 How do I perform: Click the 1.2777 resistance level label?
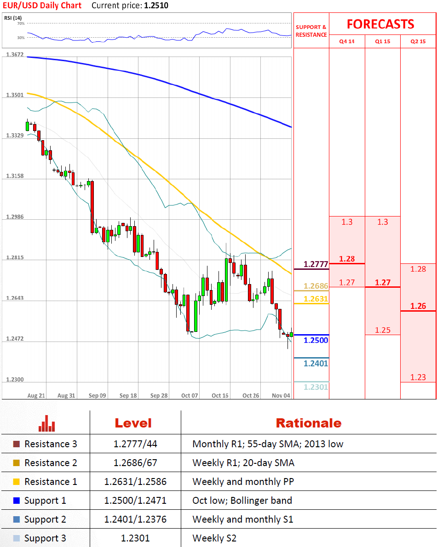pos(316,264)
